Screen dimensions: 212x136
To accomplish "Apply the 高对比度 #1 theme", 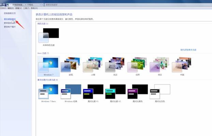I will pos(93,93).
